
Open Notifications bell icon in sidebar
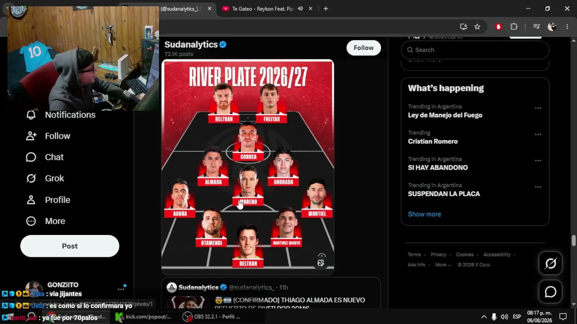31,115
